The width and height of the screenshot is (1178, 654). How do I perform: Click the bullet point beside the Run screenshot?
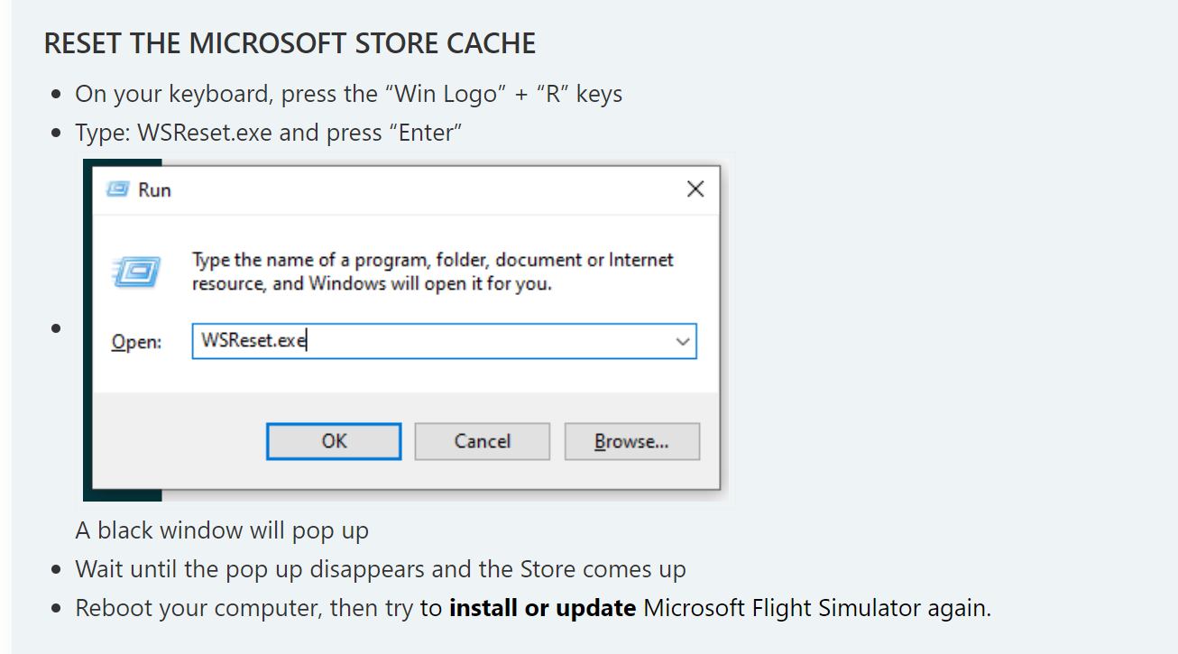(x=56, y=327)
